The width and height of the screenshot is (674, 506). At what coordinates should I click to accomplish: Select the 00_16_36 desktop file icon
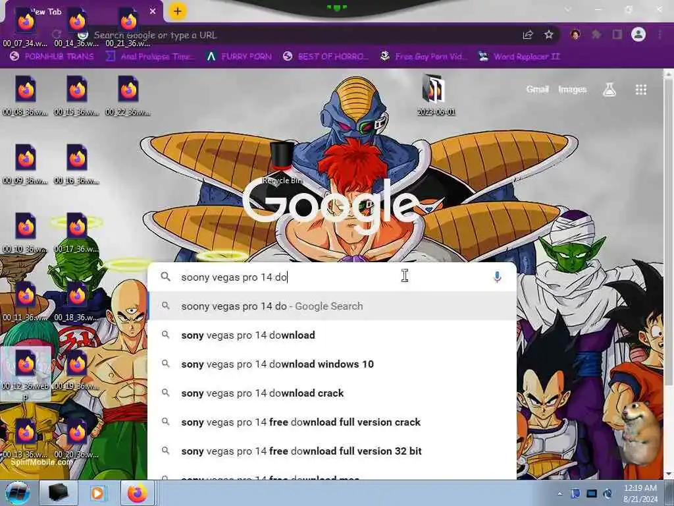(77, 164)
